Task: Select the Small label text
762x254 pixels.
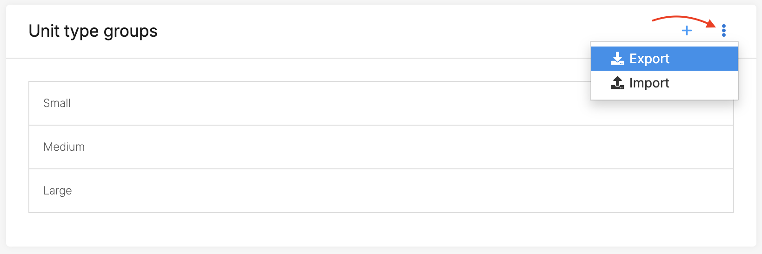Action: tap(57, 103)
